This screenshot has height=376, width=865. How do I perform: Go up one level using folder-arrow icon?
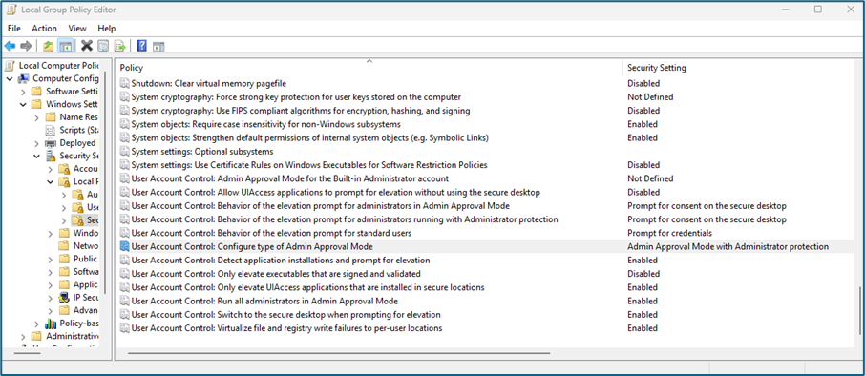[49, 46]
